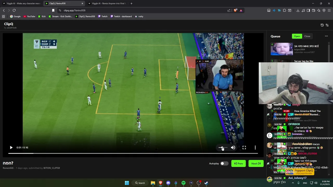The height and width of the screenshot is (187, 333).
Task: Open File Explorer from the taskbar
Action: point(153,183)
